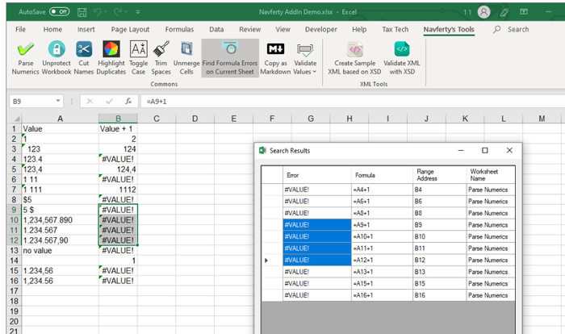Click the Formula column header in Search Results
Image resolution: width=565 pixels, height=334 pixels.
[366, 173]
